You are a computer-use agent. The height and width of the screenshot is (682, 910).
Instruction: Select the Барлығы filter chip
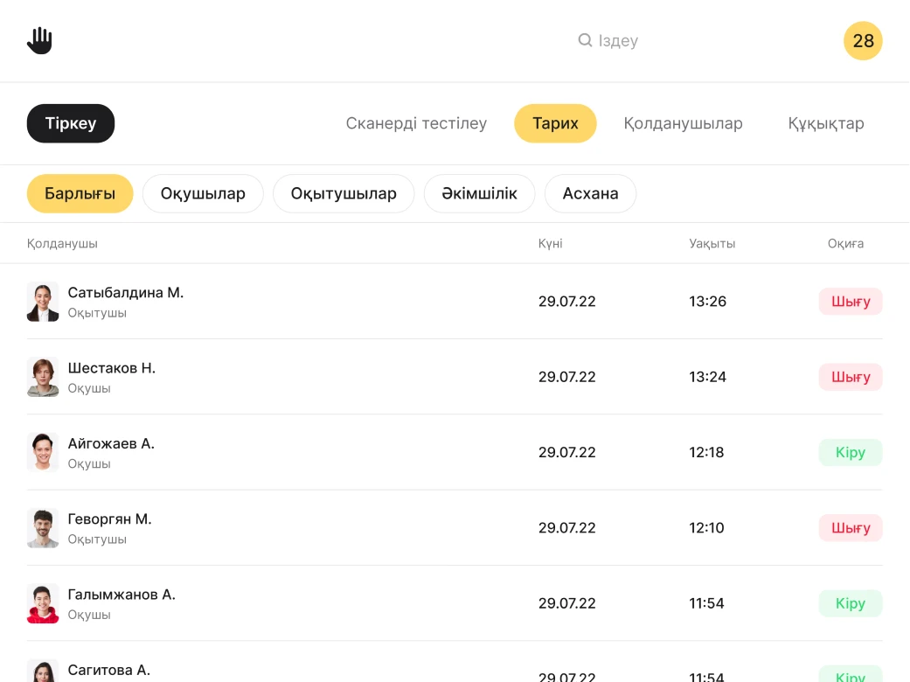coord(80,193)
